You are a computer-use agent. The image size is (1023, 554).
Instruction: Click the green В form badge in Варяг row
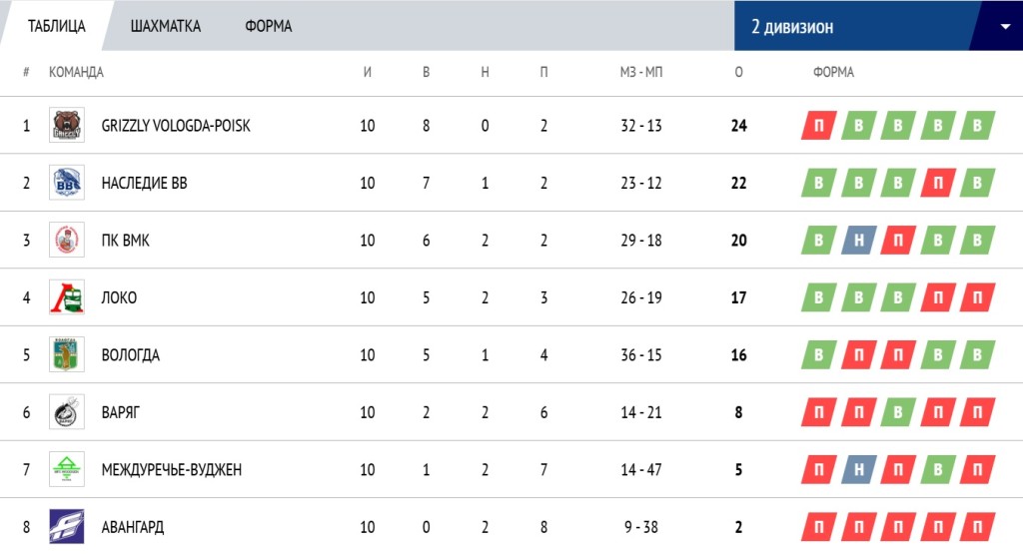898,412
